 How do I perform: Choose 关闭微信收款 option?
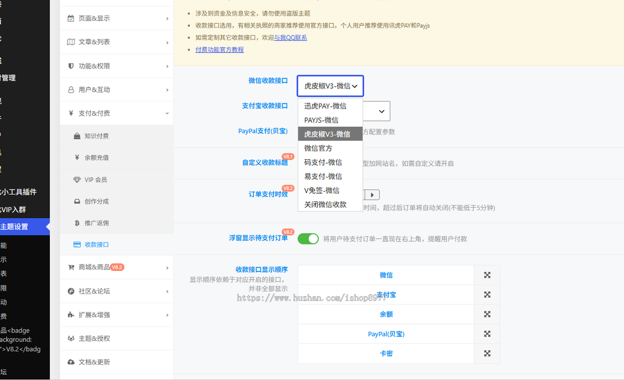coord(330,204)
